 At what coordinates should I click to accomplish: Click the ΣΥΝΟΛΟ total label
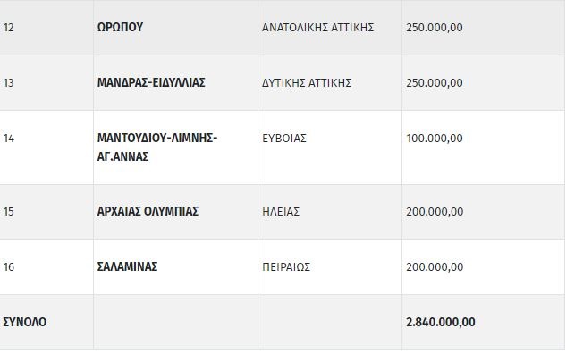24,322
